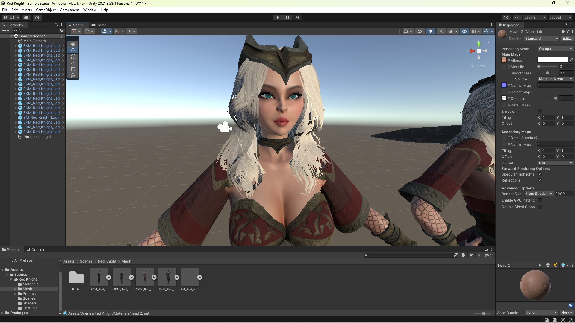Open Source Metallic Alpha dropdown

click(x=556, y=79)
